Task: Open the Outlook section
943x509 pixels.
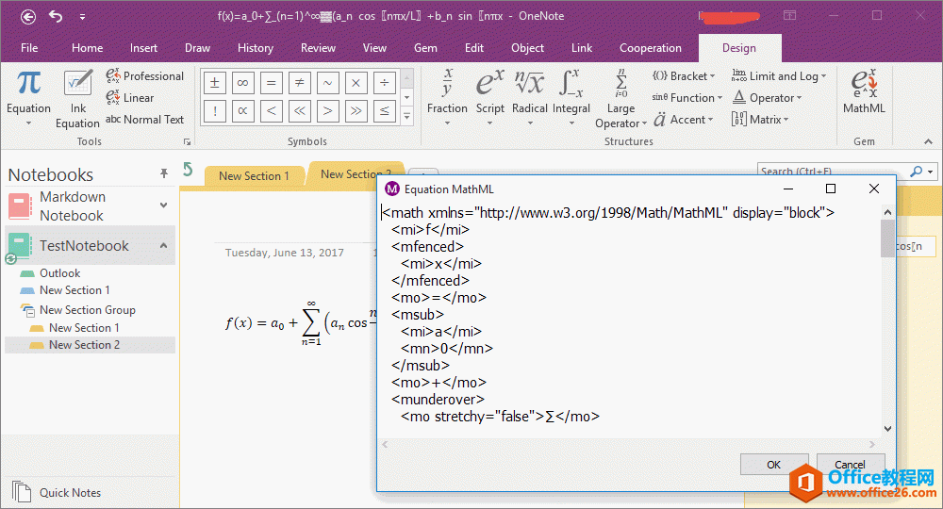Action: pyautogui.click(x=59, y=273)
